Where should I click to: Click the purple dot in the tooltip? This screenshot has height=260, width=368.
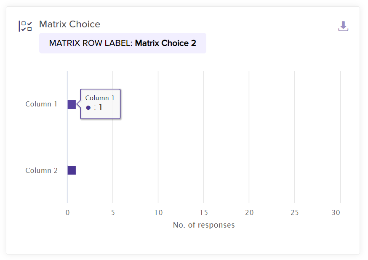point(88,108)
